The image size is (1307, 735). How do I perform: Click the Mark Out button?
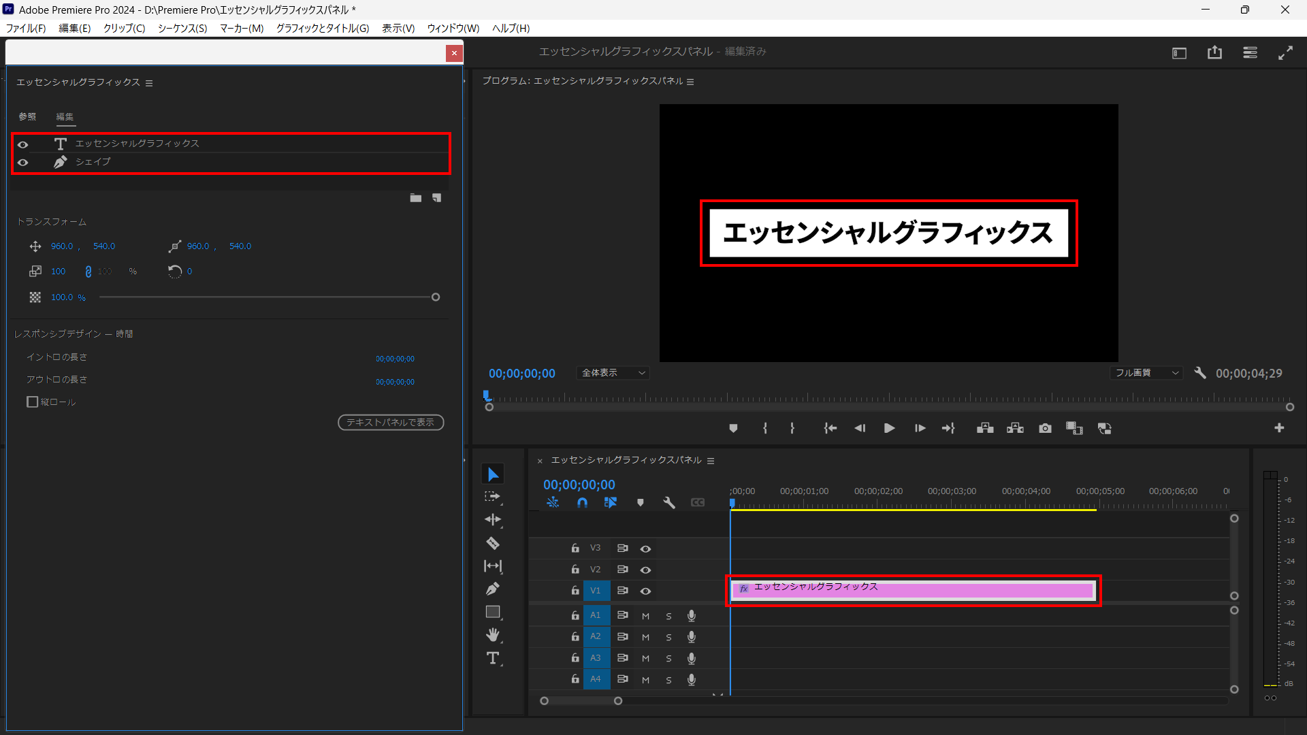coord(792,428)
